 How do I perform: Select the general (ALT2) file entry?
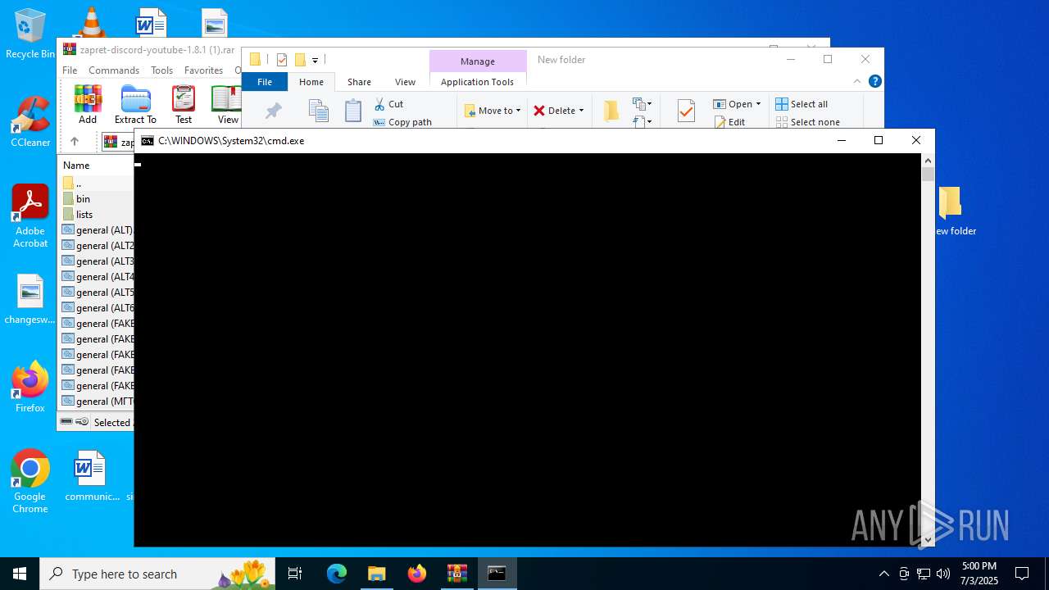pyautogui.click(x=97, y=245)
